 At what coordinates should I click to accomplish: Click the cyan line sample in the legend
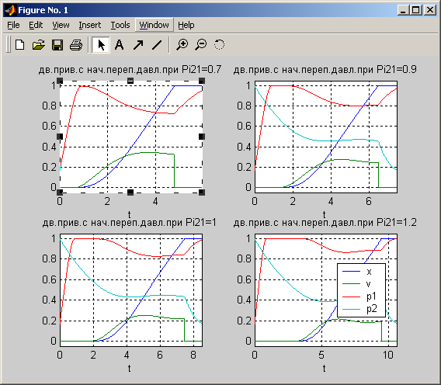(x=351, y=309)
